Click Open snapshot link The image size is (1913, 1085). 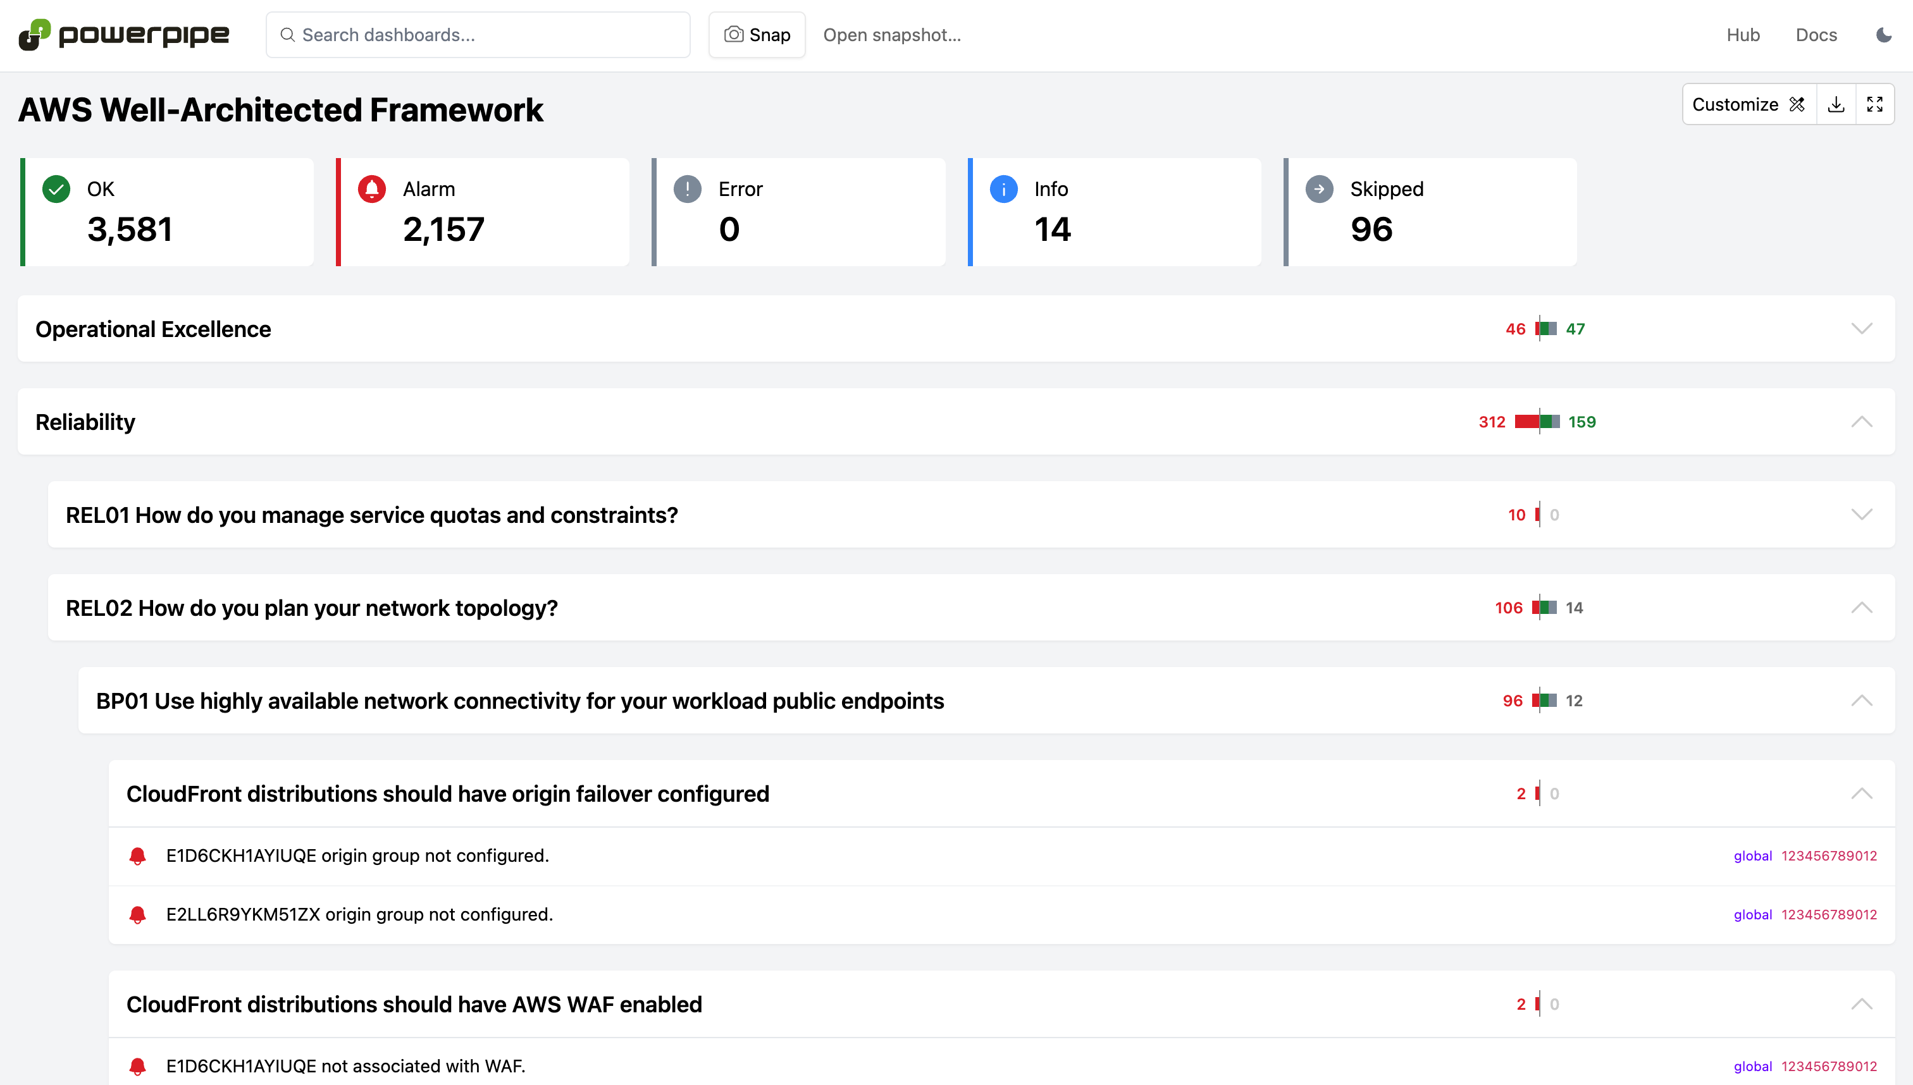(891, 35)
